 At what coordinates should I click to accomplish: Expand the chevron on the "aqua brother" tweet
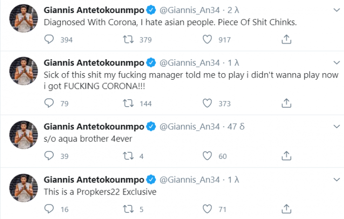click(335, 126)
